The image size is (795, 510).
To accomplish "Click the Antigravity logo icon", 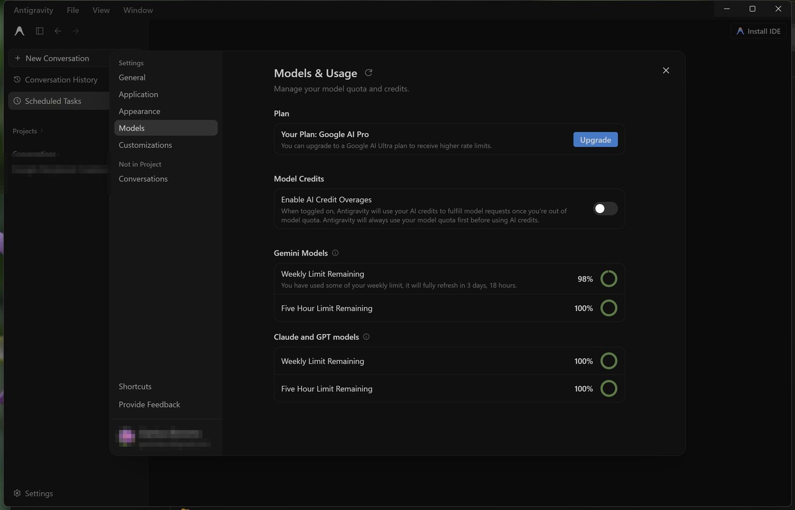I will (19, 31).
